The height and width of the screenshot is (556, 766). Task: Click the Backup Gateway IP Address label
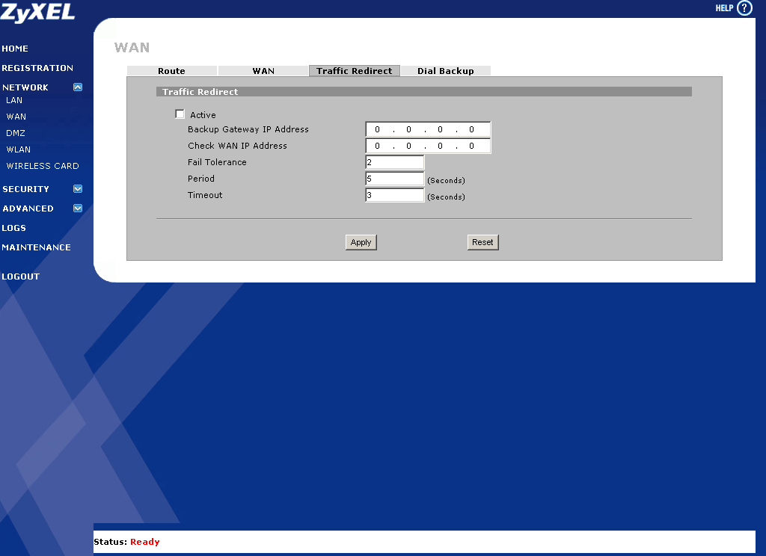click(x=248, y=129)
